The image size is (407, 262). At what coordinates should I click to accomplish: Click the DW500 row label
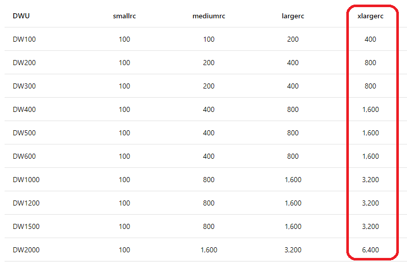click(x=24, y=133)
